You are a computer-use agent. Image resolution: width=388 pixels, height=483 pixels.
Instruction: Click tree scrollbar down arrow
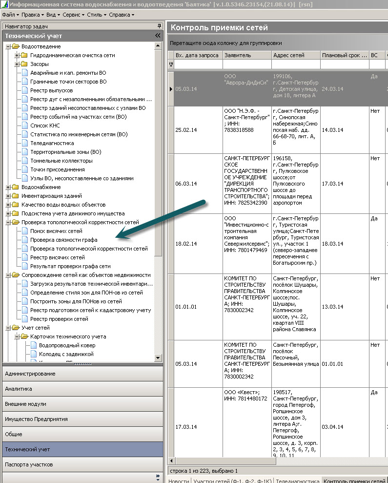pos(158,357)
